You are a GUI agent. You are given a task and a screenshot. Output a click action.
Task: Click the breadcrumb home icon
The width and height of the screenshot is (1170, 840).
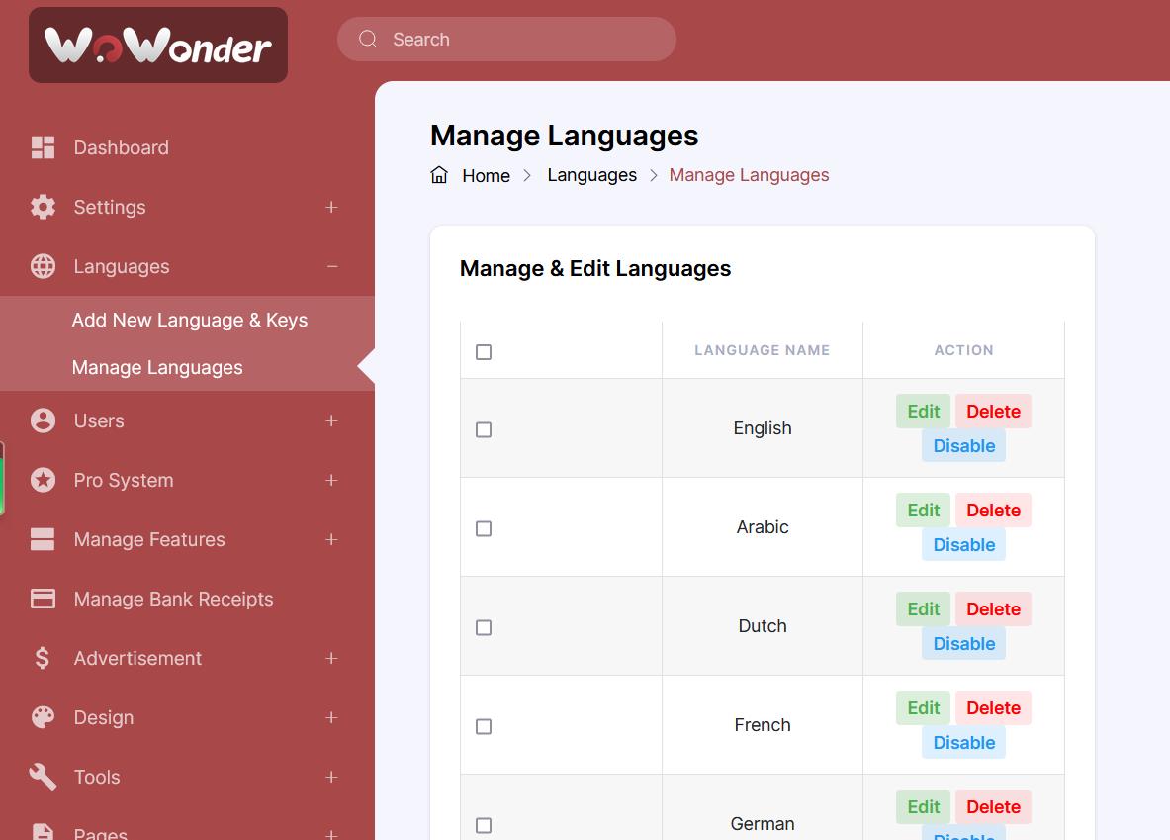coord(439,175)
